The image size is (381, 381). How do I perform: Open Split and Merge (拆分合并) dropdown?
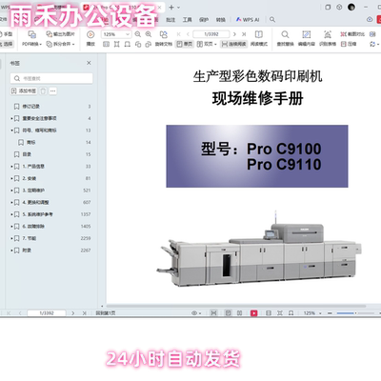point(60,44)
